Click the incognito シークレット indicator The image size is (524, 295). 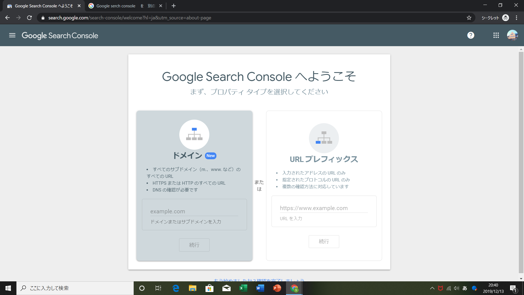495,18
